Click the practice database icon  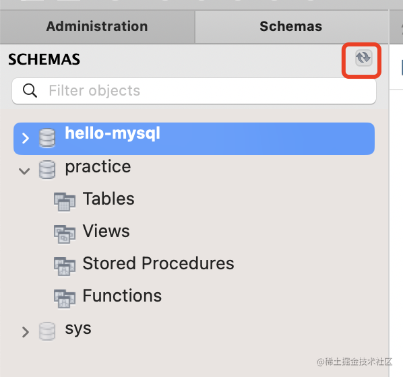click(x=47, y=170)
